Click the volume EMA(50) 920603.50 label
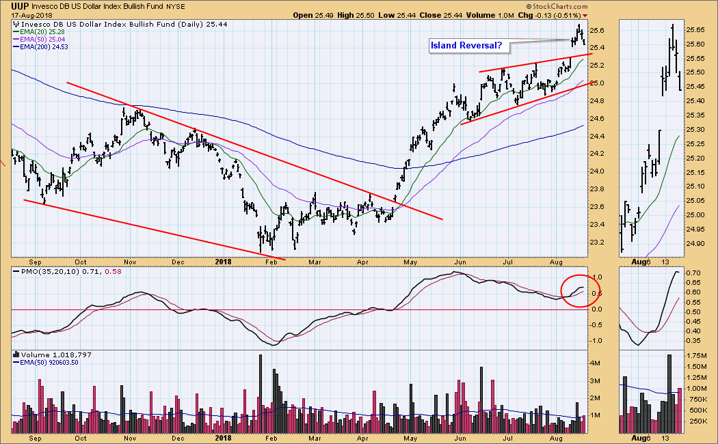Image resolution: width=718 pixels, height=444 pixels. pyautogui.click(x=55, y=363)
